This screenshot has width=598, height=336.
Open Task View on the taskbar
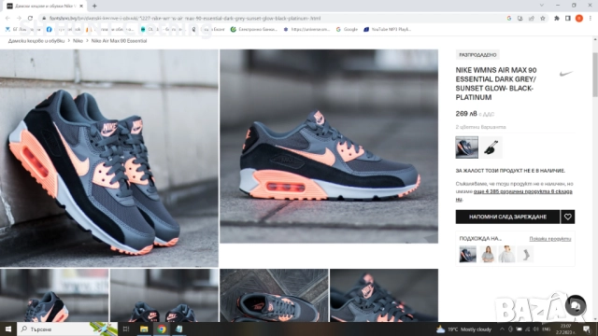tap(126, 329)
